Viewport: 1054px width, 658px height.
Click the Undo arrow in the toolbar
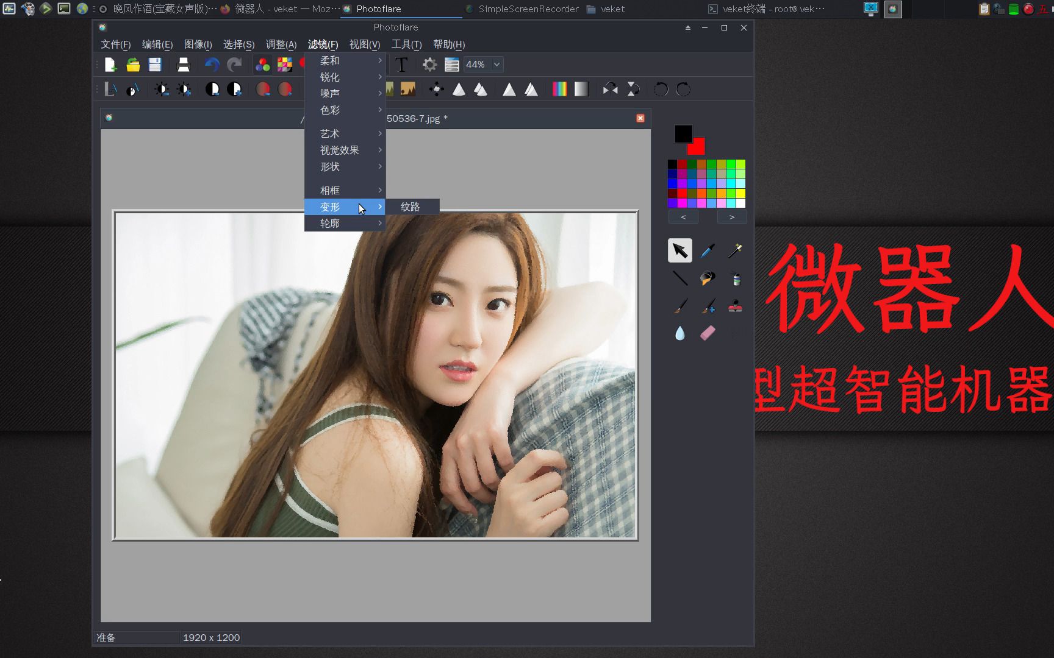point(212,65)
